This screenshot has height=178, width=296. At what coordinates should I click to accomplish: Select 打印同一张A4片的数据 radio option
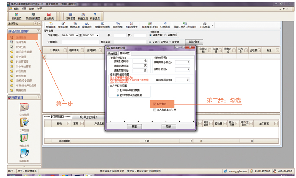118,90
